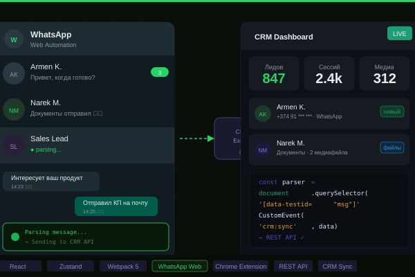Select the highlighted WhatsApp Web tag
415x277 pixels.
(x=180, y=266)
